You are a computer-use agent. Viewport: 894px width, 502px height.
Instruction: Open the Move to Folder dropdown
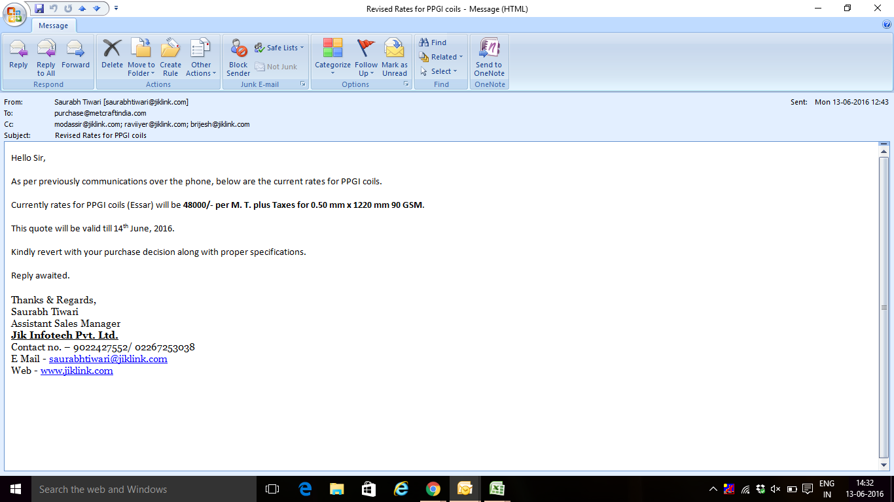pos(141,69)
